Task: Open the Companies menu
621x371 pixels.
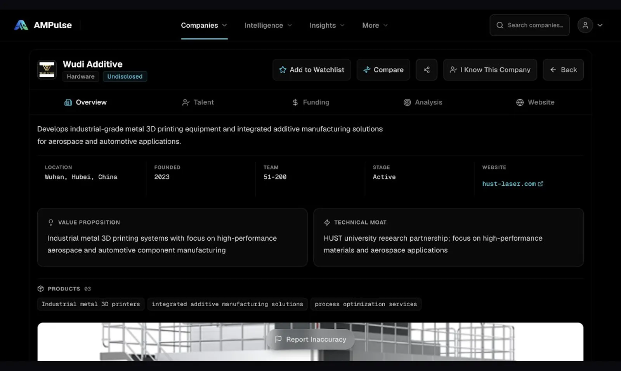Action: [204, 25]
